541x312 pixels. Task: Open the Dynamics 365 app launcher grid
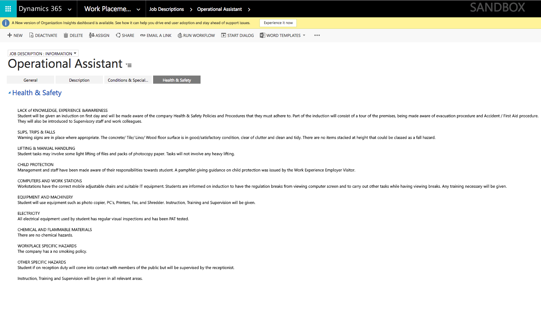click(x=8, y=9)
